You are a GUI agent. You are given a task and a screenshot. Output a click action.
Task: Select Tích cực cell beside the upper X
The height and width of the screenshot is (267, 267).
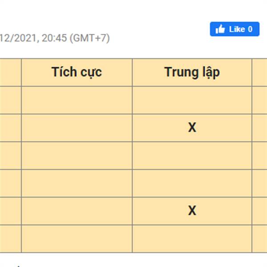point(77,128)
